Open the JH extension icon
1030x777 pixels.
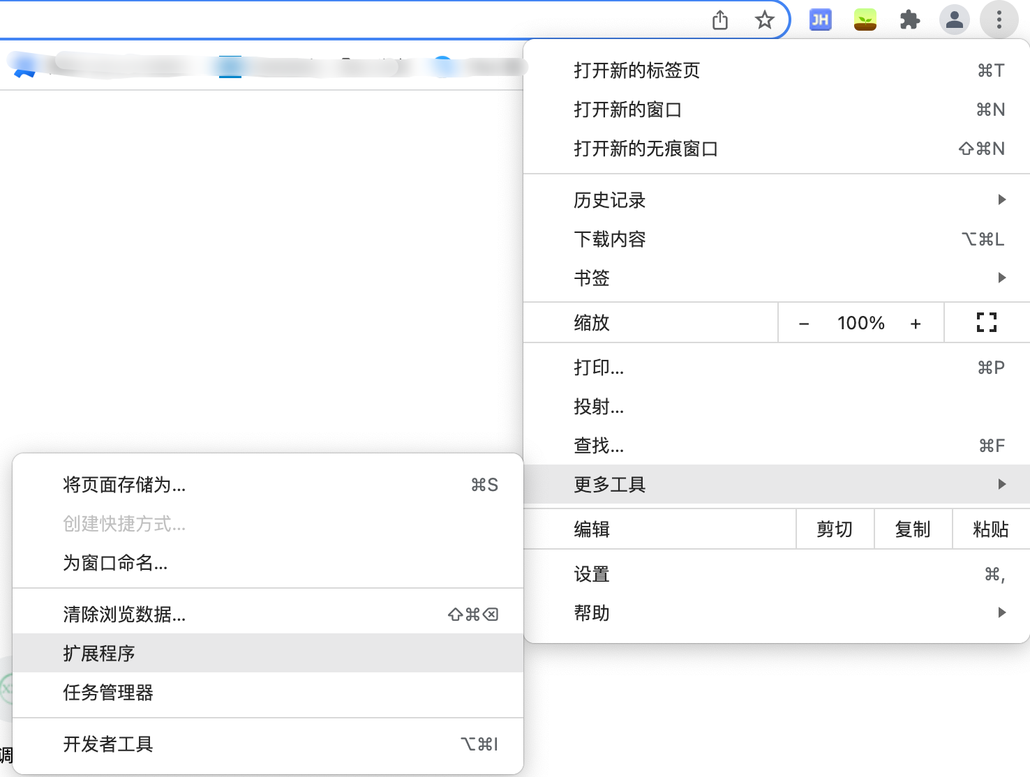(x=821, y=20)
